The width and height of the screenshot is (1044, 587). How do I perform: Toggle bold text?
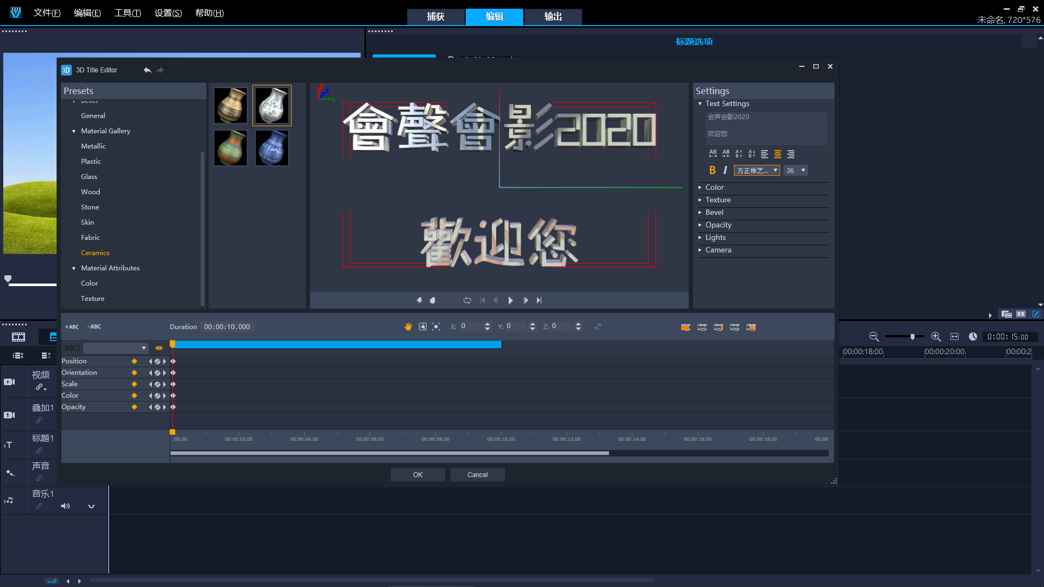point(713,170)
